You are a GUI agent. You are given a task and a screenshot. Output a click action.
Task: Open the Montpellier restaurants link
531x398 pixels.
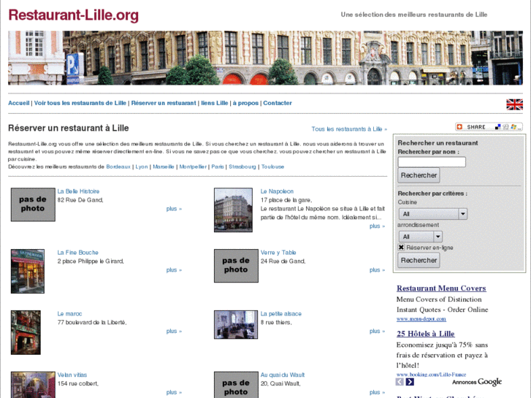193,167
